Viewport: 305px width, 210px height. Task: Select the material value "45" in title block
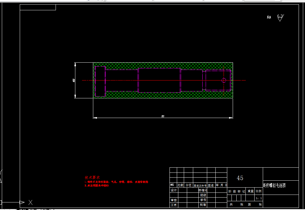(240, 178)
